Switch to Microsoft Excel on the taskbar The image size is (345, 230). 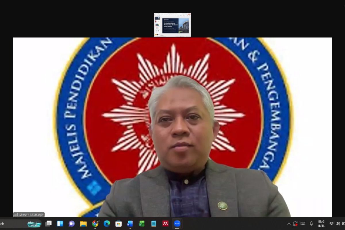(142, 224)
